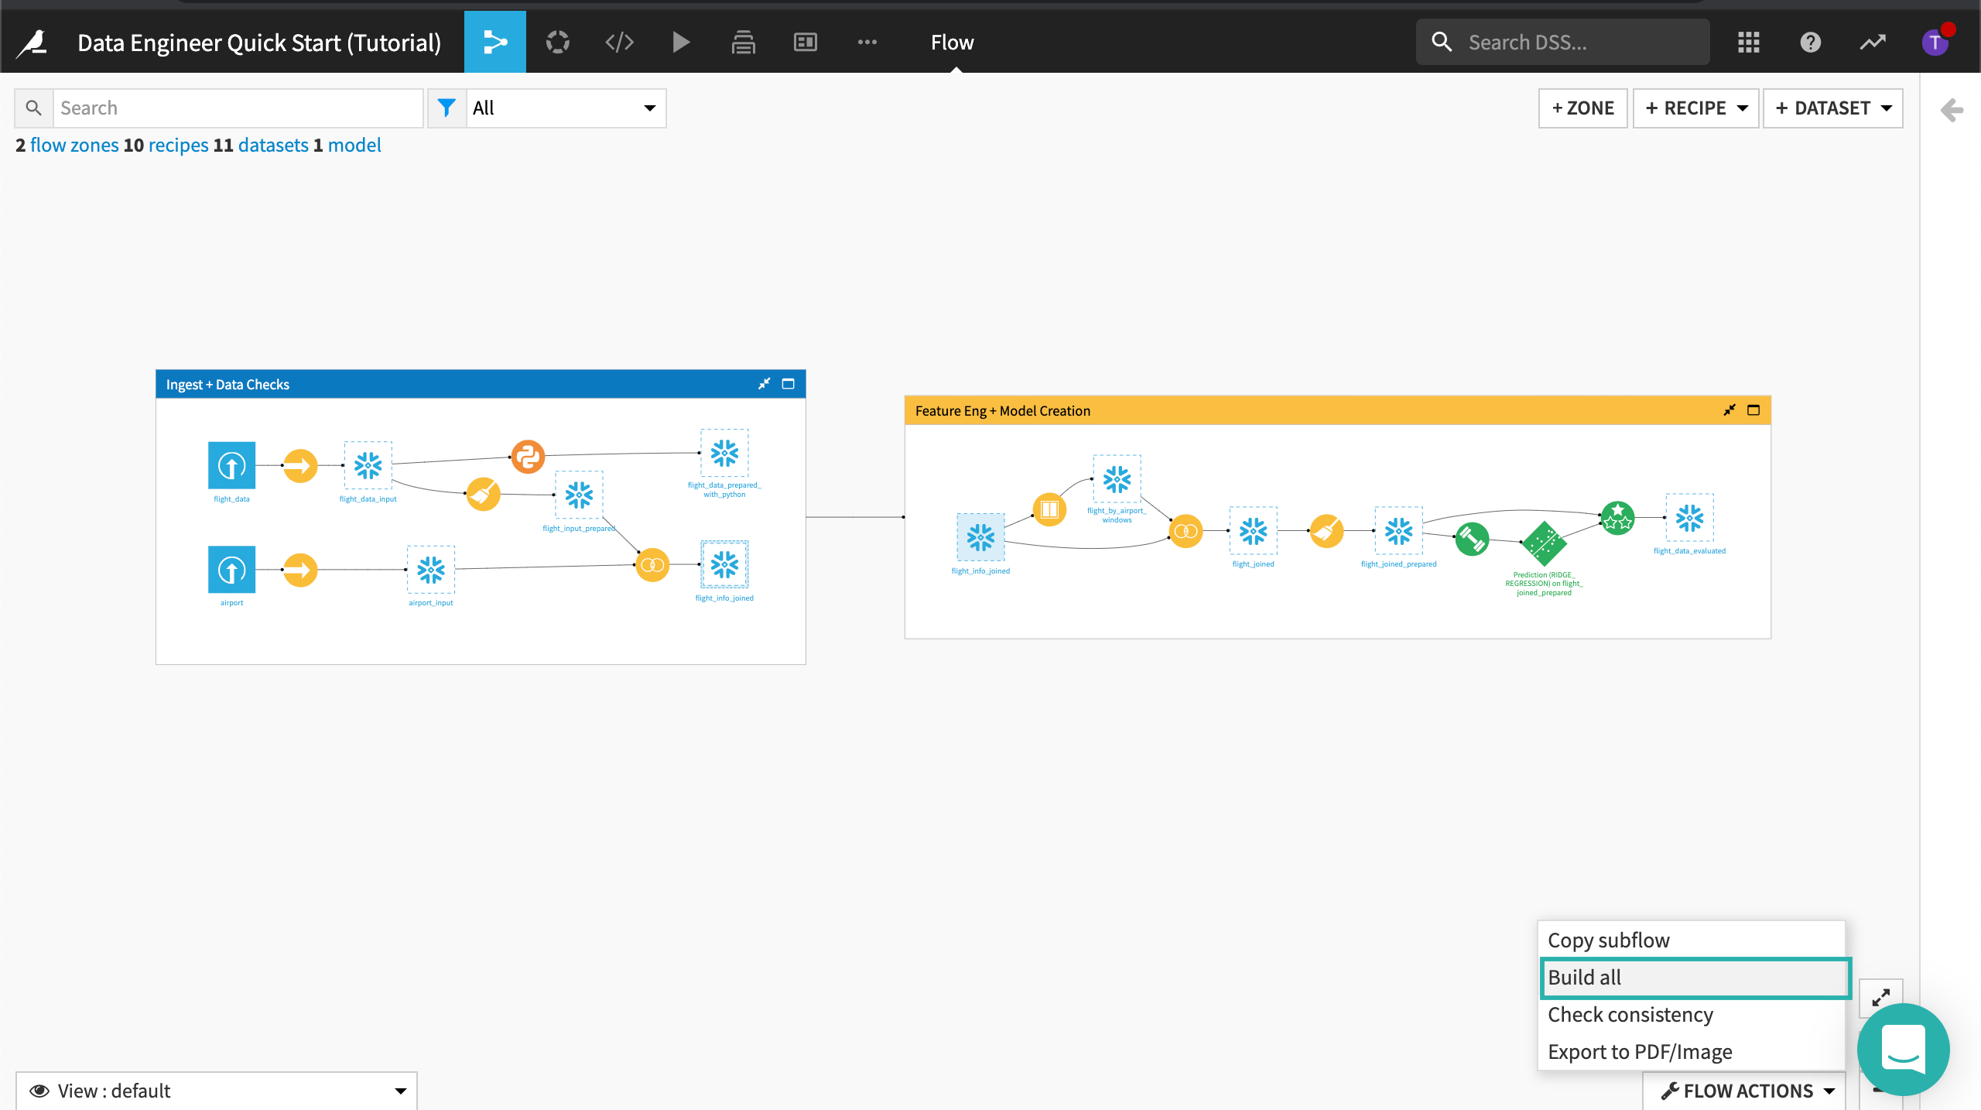Select the sync recipe after flight_data
The image size is (1981, 1110).
tap(300, 465)
